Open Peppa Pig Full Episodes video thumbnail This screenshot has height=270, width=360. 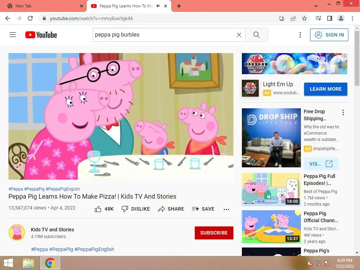[x=271, y=189]
